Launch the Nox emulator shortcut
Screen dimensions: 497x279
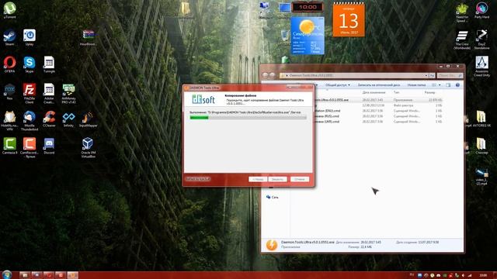(9, 91)
